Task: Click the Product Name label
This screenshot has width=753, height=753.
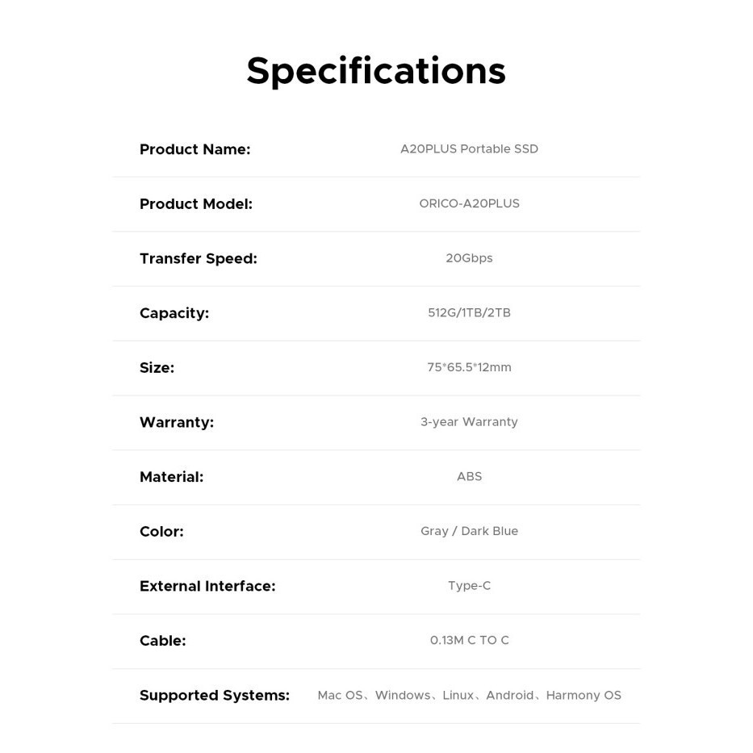Action: coord(195,149)
